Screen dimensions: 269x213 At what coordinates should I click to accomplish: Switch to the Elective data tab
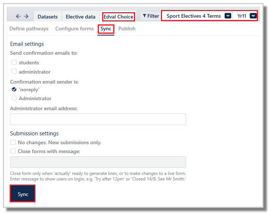pyautogui.click(x=80, y=17)
